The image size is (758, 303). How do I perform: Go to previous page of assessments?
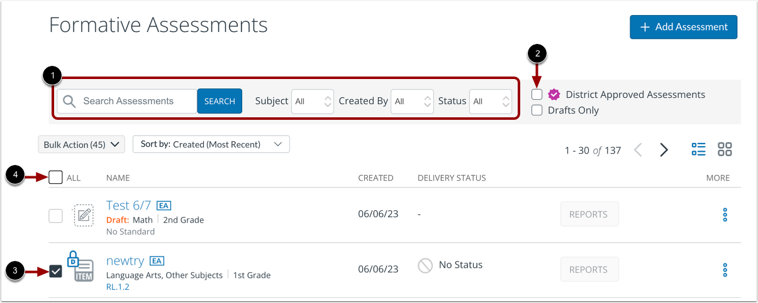638,150
